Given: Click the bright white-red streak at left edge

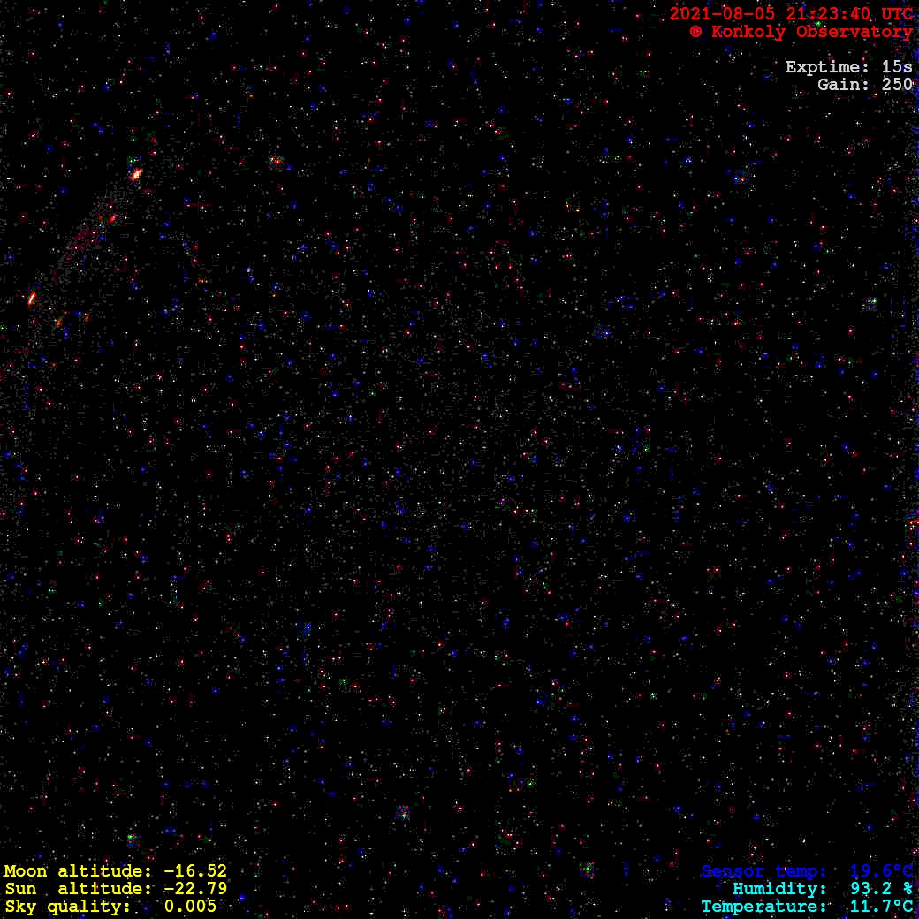Looking at the screenshot, I should coord(32,299).
